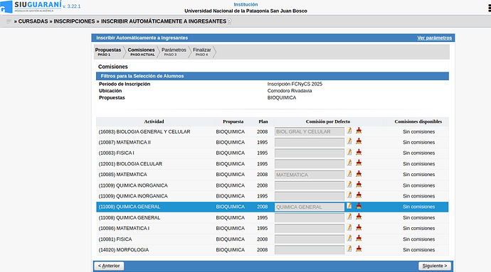Click empty commission field for FISICA I

click(x=310, y=153)
